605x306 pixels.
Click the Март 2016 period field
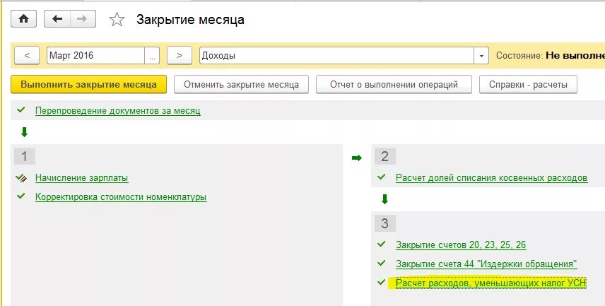click(95, 56)
